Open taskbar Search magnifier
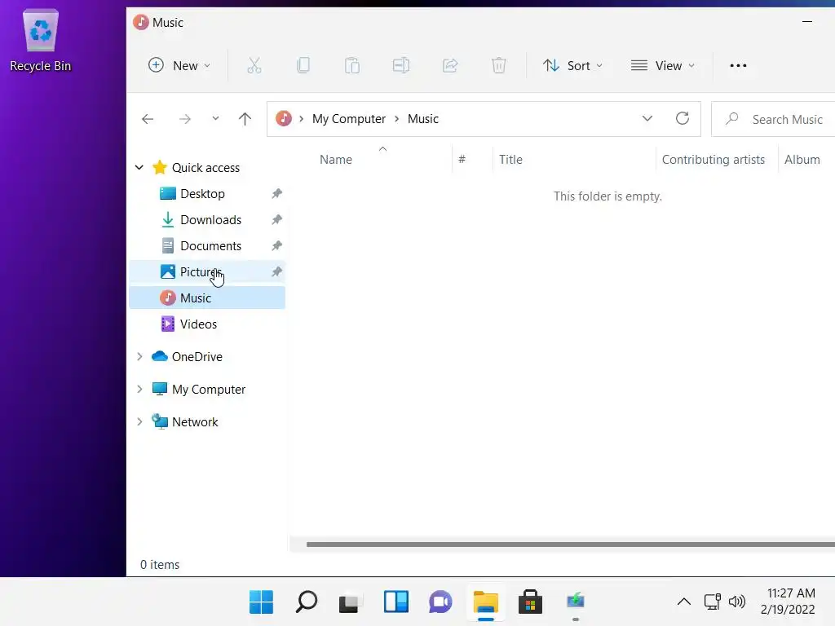Screen dimensions: 835x626 click(307, 602)
